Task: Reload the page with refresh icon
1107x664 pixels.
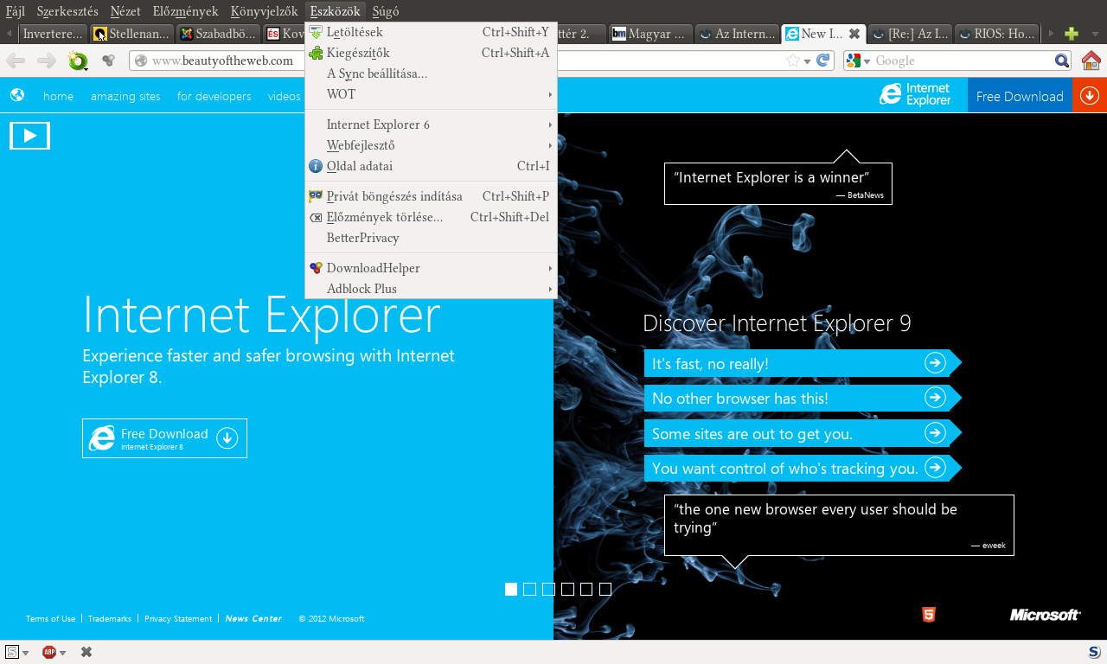Action: tap(823, 61)
